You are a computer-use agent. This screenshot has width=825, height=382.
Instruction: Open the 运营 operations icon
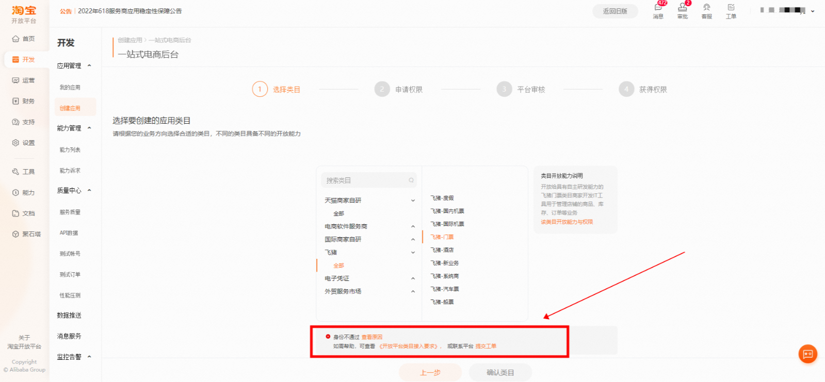click(x=15, y=80)
